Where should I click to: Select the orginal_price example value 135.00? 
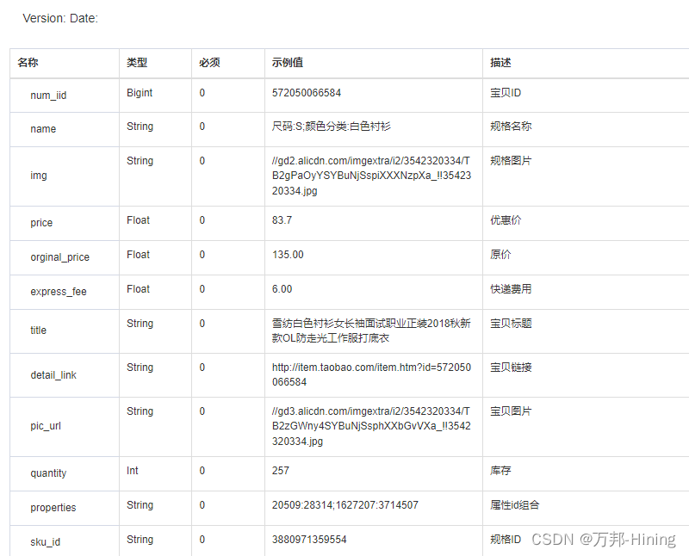tap(283, 255)
